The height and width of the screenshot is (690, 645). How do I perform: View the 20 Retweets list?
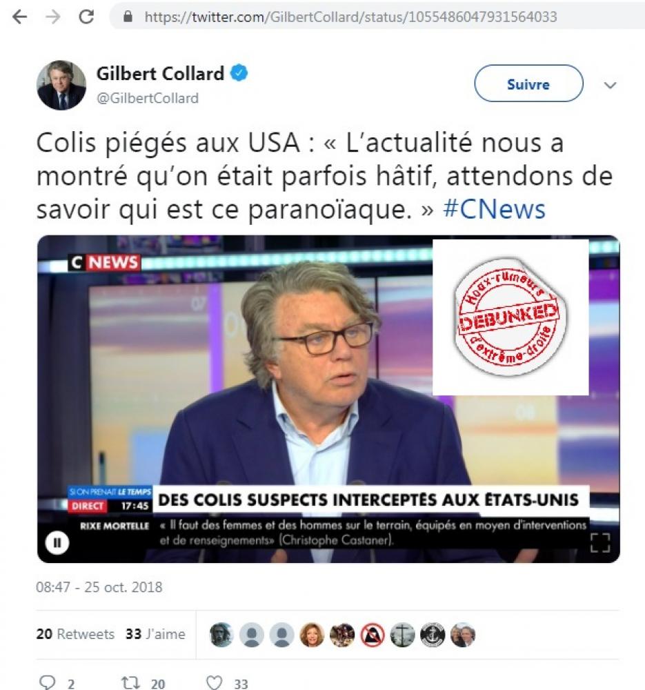click(75, 634)
